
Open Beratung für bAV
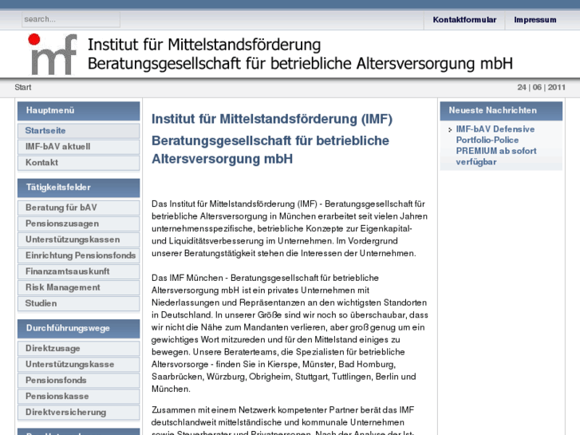tap(78, 208)
